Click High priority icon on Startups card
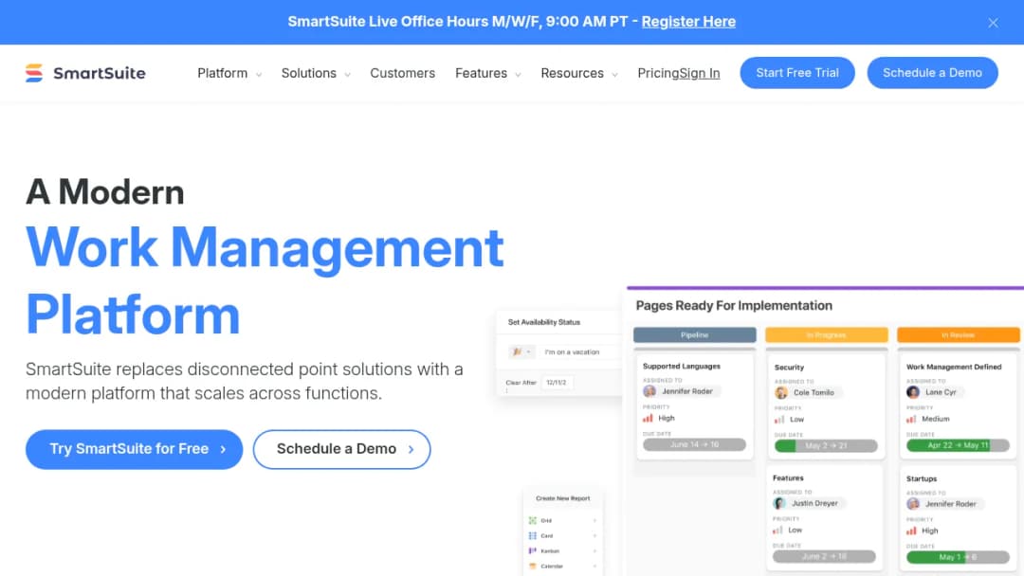The width and height of the screenshot is (1024, 576). (911, 531)
